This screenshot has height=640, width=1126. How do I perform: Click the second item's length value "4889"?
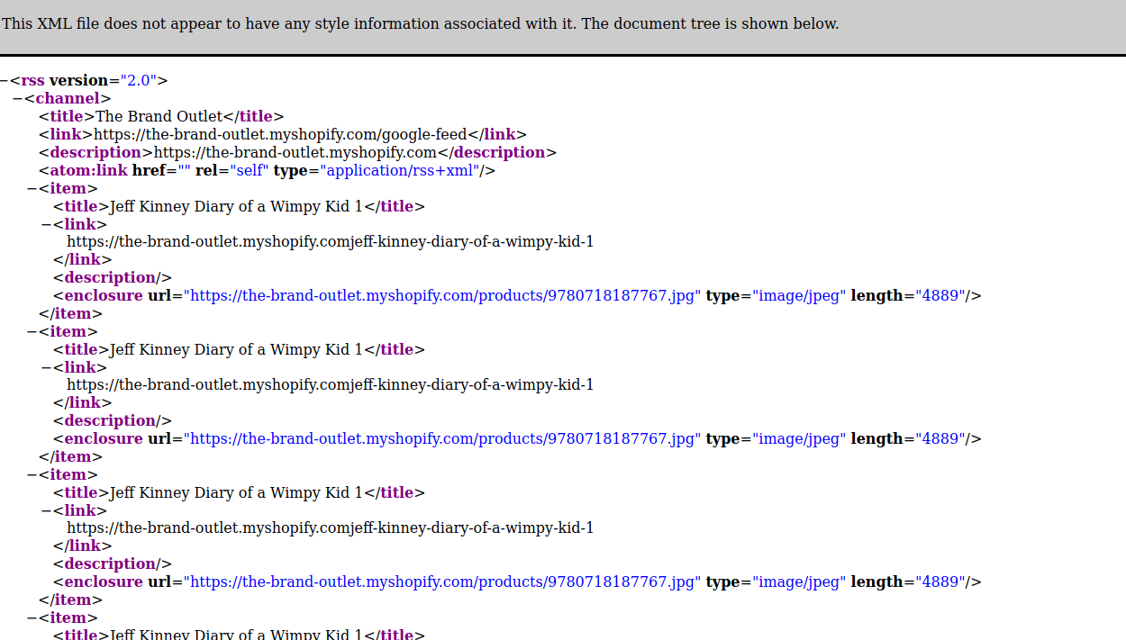point(940,438)
